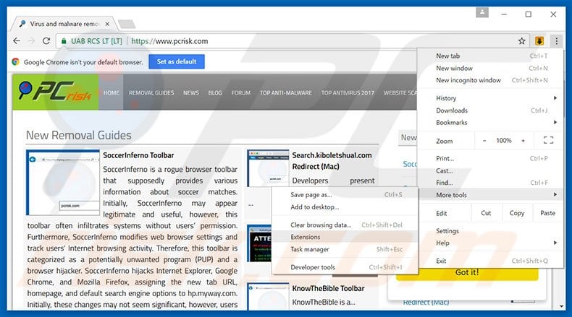Expand the More tools submenu
572x317 pixels.
coord(491,195)
